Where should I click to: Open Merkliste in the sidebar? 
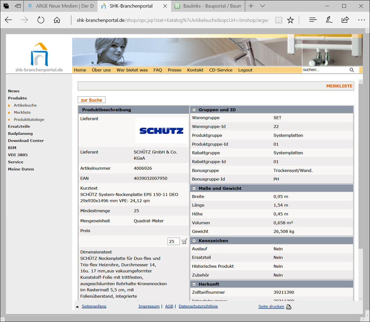coord(22,112)
